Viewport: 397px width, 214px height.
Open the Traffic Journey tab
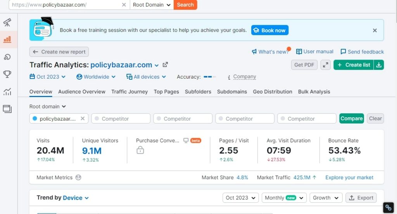(129, 92)
